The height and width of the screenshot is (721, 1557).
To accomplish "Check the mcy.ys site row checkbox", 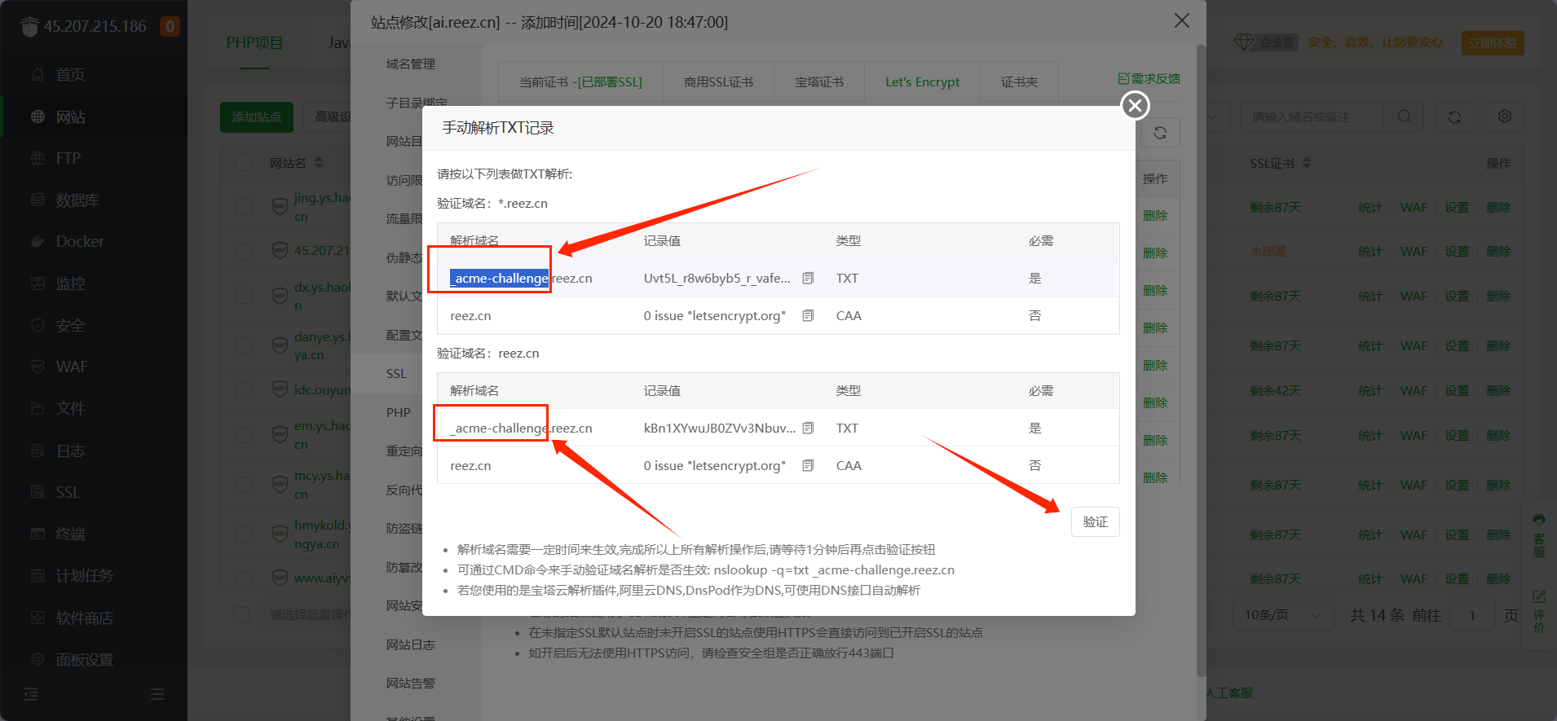I will click(x=244, y=484).
